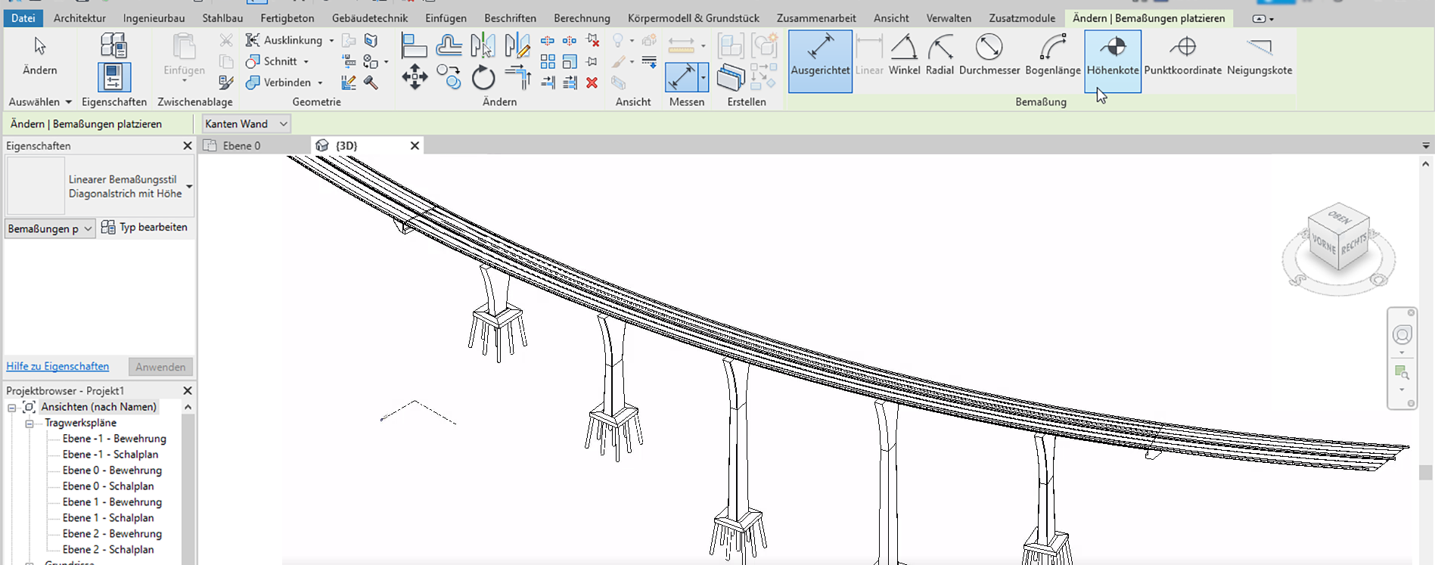This screenshot has width=1435, height=565.
Task: Select the Rotate (Drehen) tool icon
Action: click(x=483, y=77)
